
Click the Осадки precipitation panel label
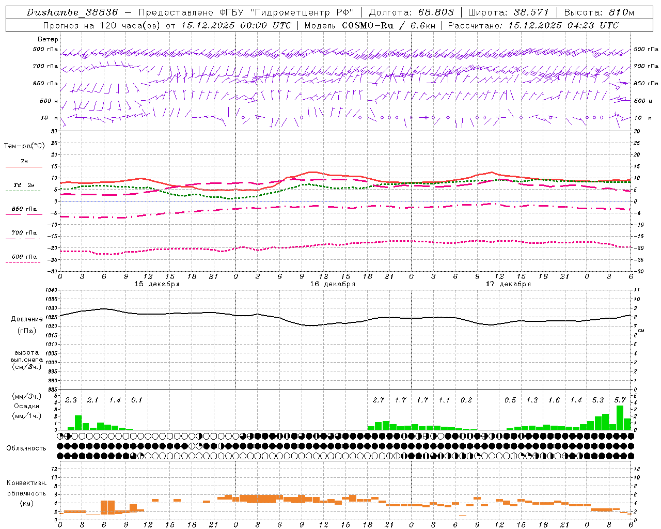(x=26, y=406)
